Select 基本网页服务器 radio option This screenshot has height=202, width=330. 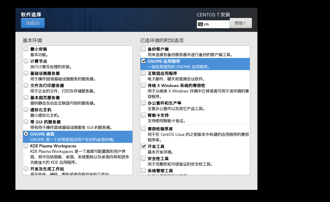pos(26,98)
